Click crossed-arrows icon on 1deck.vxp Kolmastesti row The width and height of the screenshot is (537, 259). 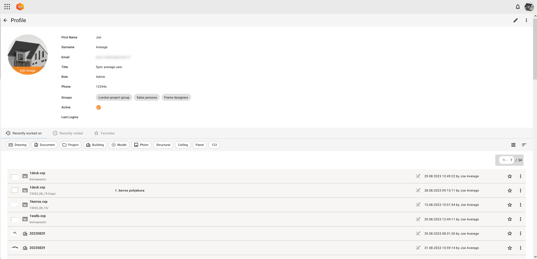click(418, 176)
